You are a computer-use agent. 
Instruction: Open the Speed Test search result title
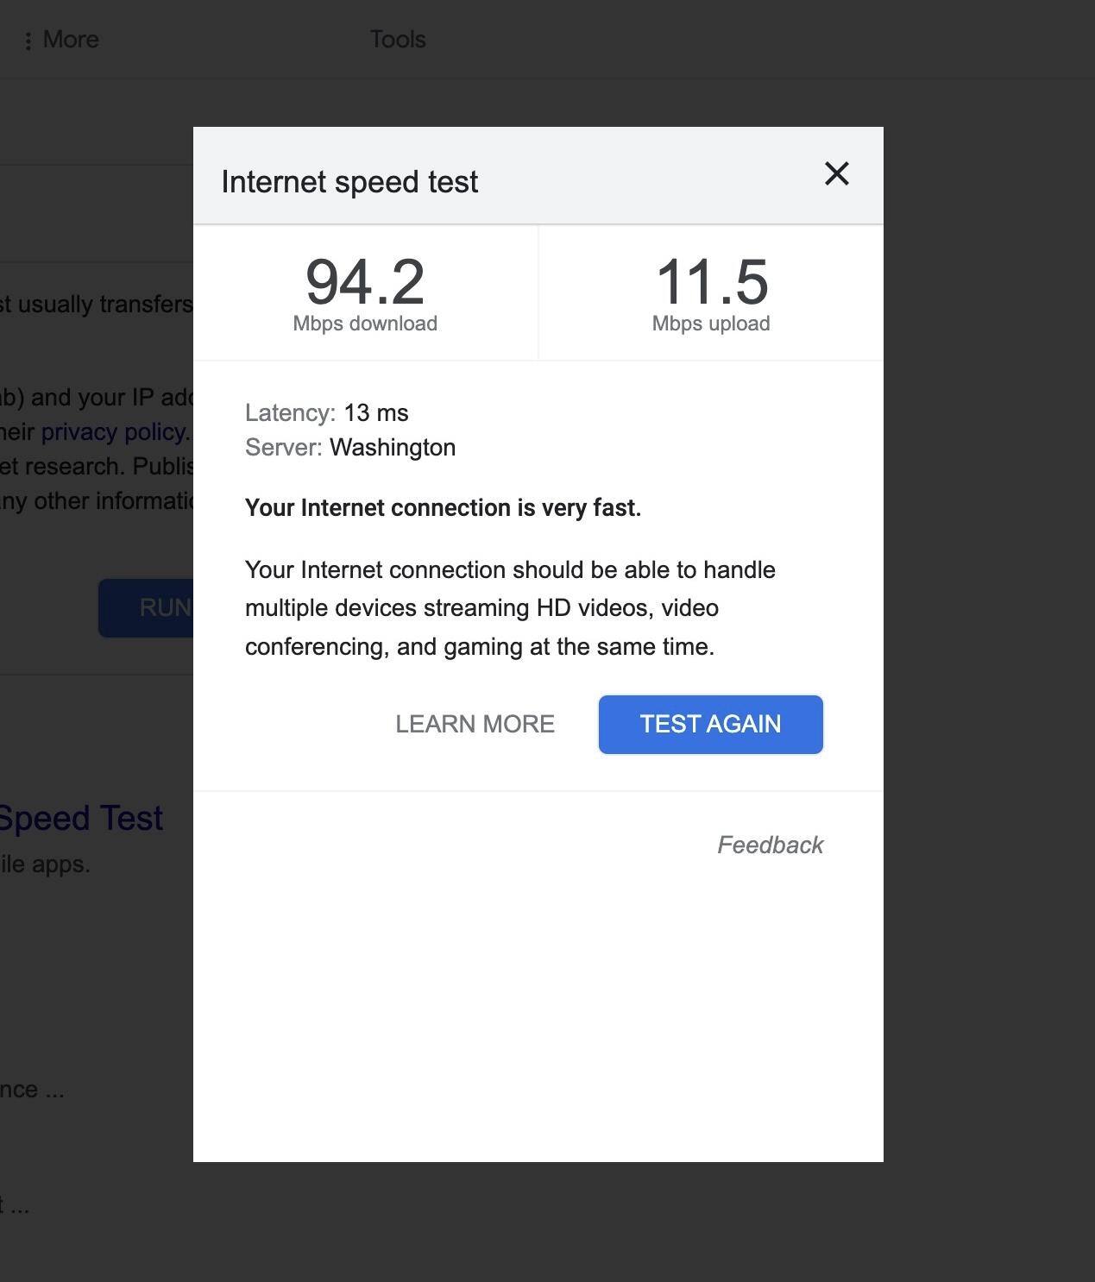80,818
